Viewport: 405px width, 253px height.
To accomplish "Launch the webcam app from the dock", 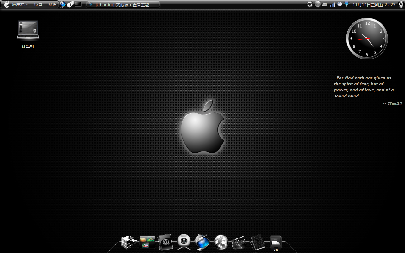I will tap(184, 243).
